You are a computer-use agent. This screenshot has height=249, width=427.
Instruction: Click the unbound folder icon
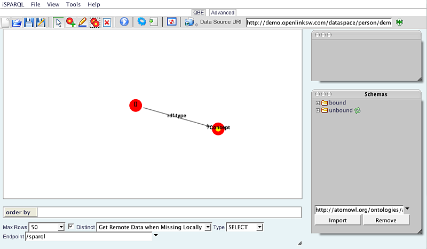pyautogui.click(x=325, y=110)
